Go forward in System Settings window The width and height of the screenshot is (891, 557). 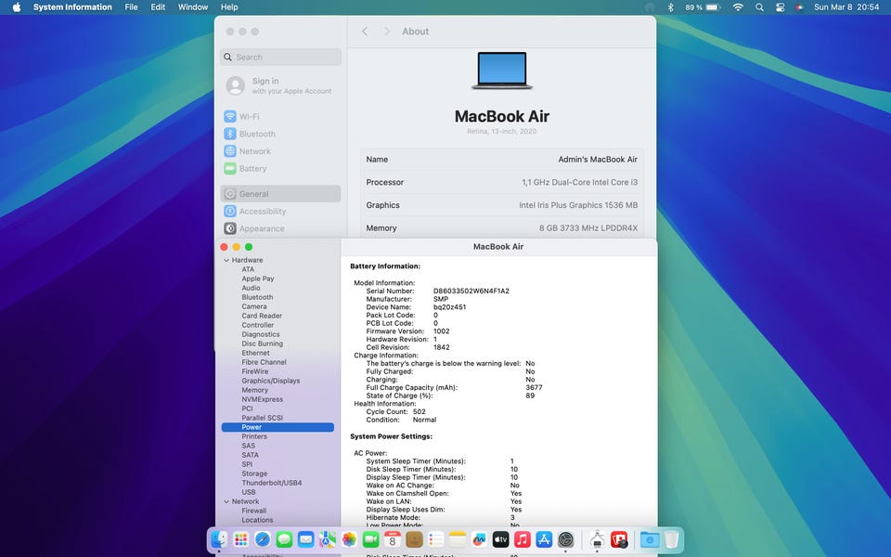pyautogui.click(x=386, y=32)
